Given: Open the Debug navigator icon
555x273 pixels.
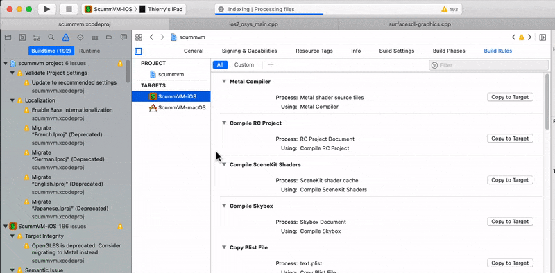Looking at the screenshot, I should tap(95, 37).
